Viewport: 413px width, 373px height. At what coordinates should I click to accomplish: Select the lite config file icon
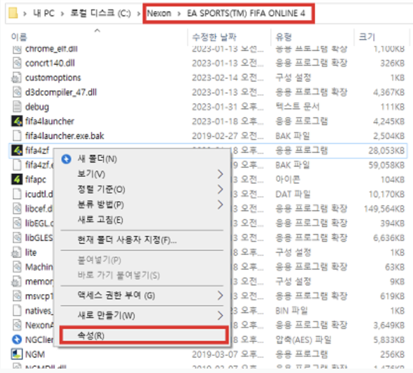[16, 252]
